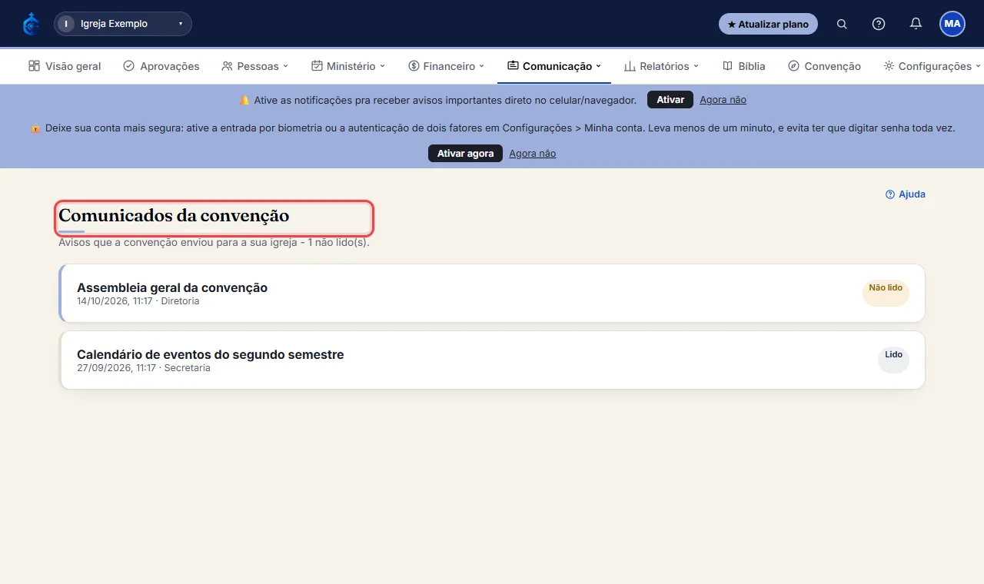Click the 27/09/2026, 11:17 · Secretaria text
The width and height of the screenshot is (984, 584).
pyautogui.click(x=144, y=368)
